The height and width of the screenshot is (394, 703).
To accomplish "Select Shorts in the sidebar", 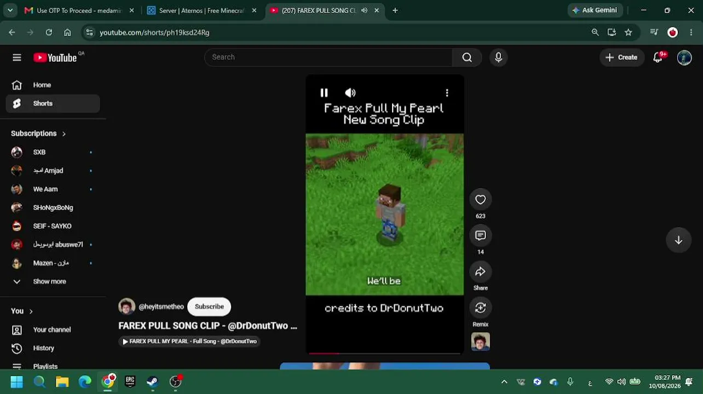I will (53, 103).
